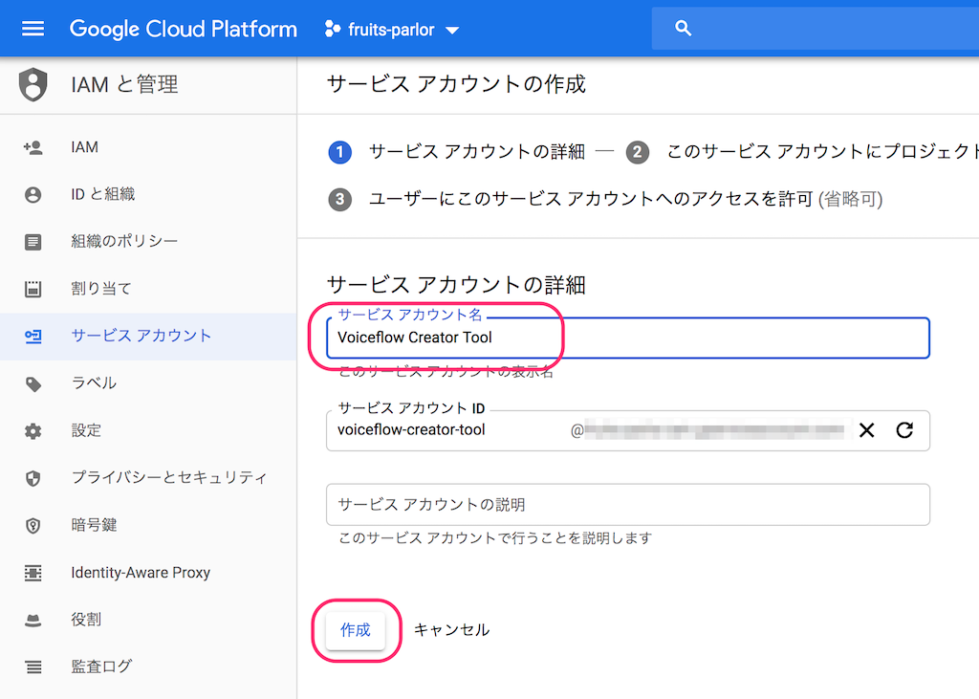Focus the top search bar

[x=816, y=28]
